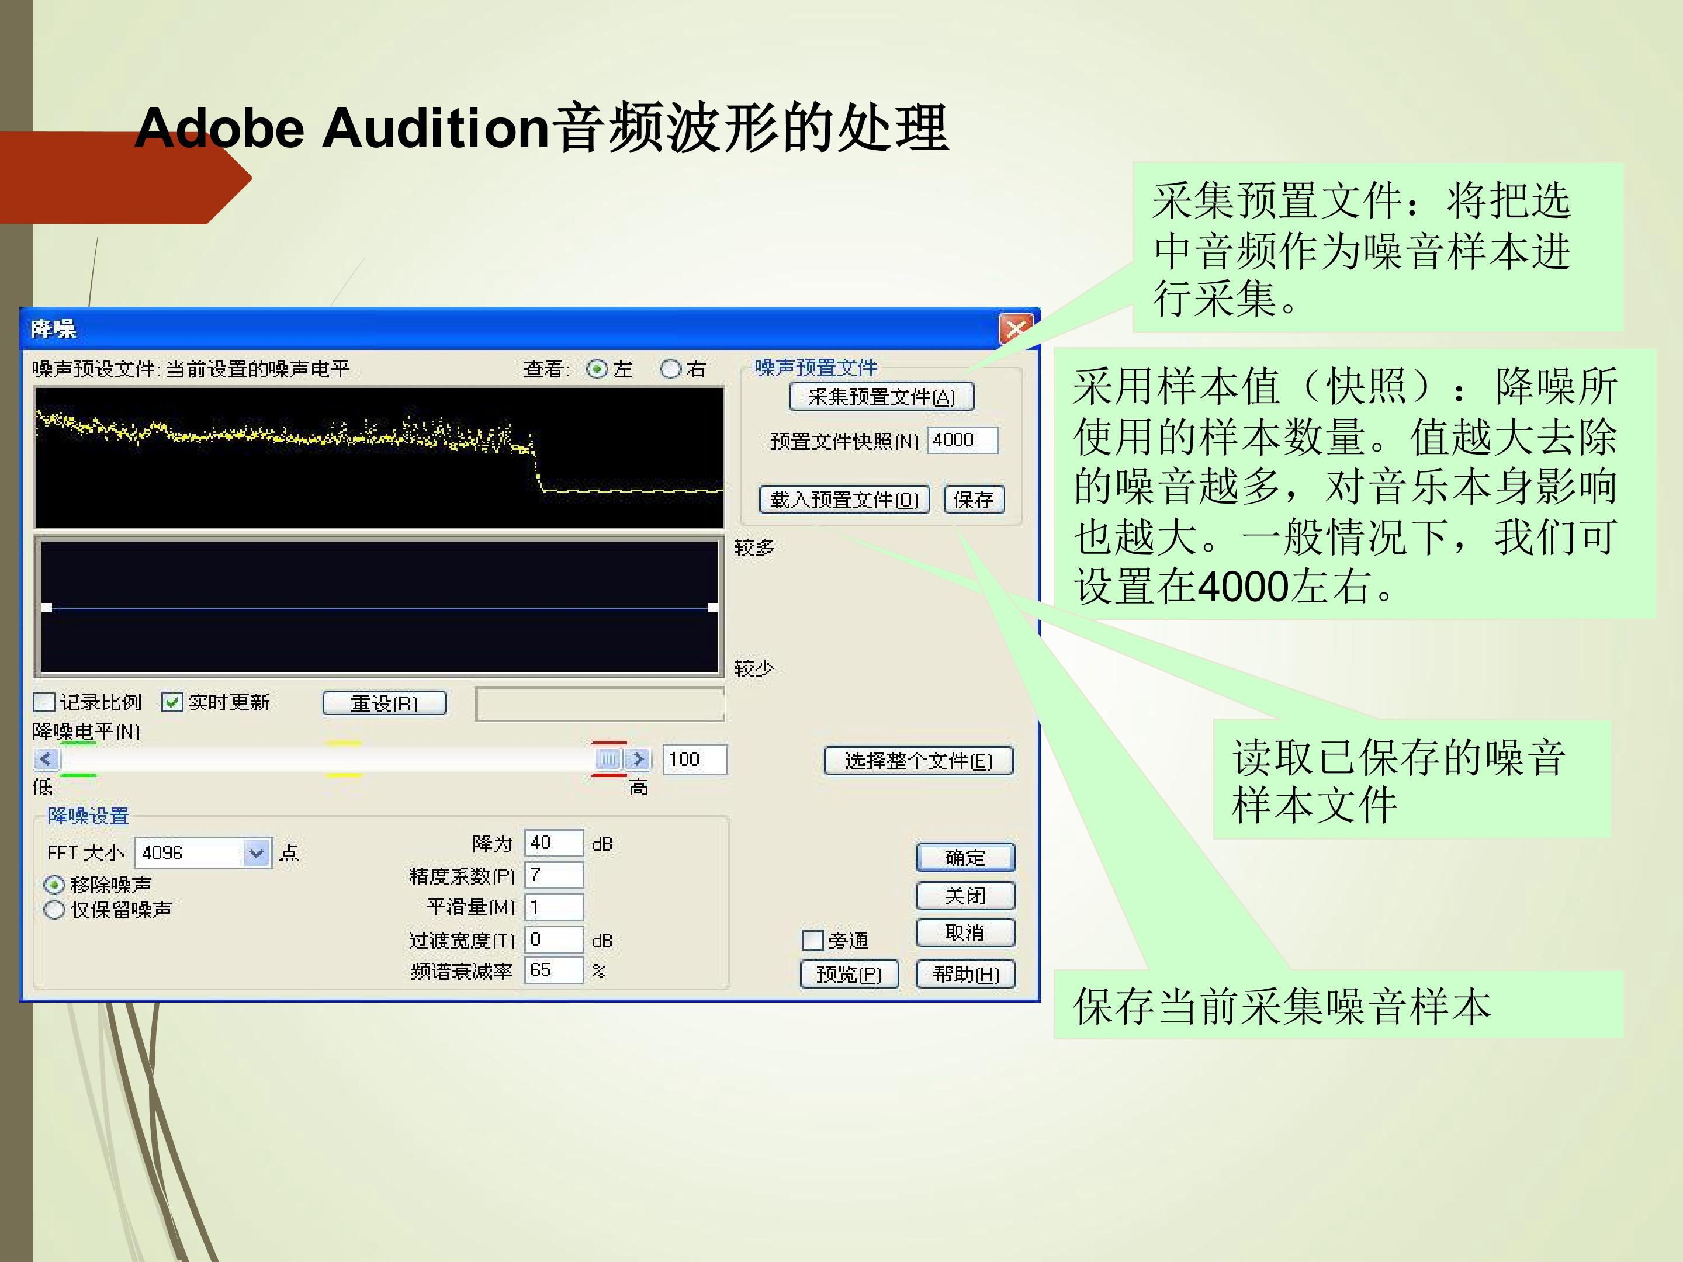Click the 采集预置文件 button
Screen dimensions: 1683x1262
coord(881,396)
